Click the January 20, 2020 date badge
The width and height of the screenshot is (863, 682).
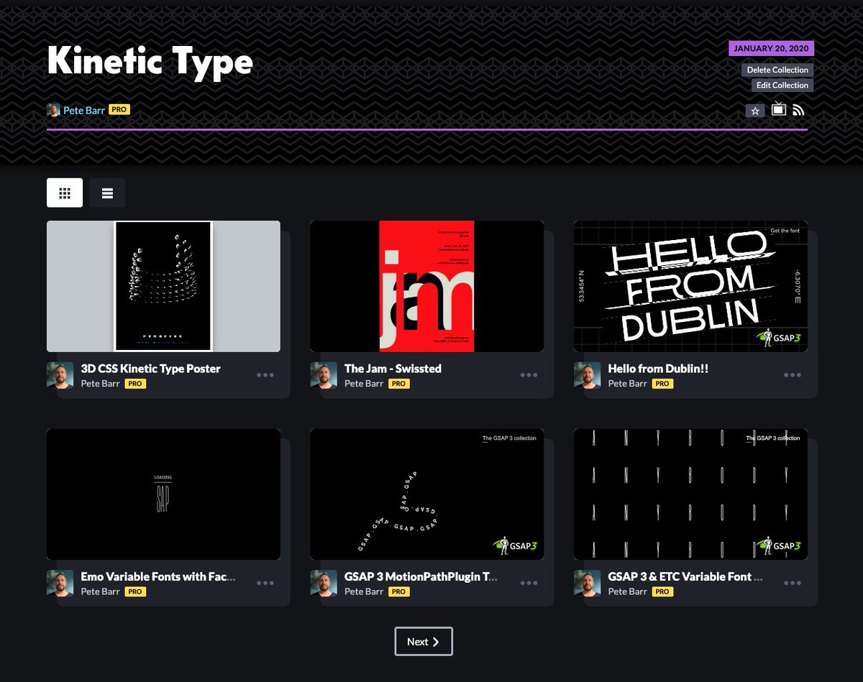tap(772, 49)
